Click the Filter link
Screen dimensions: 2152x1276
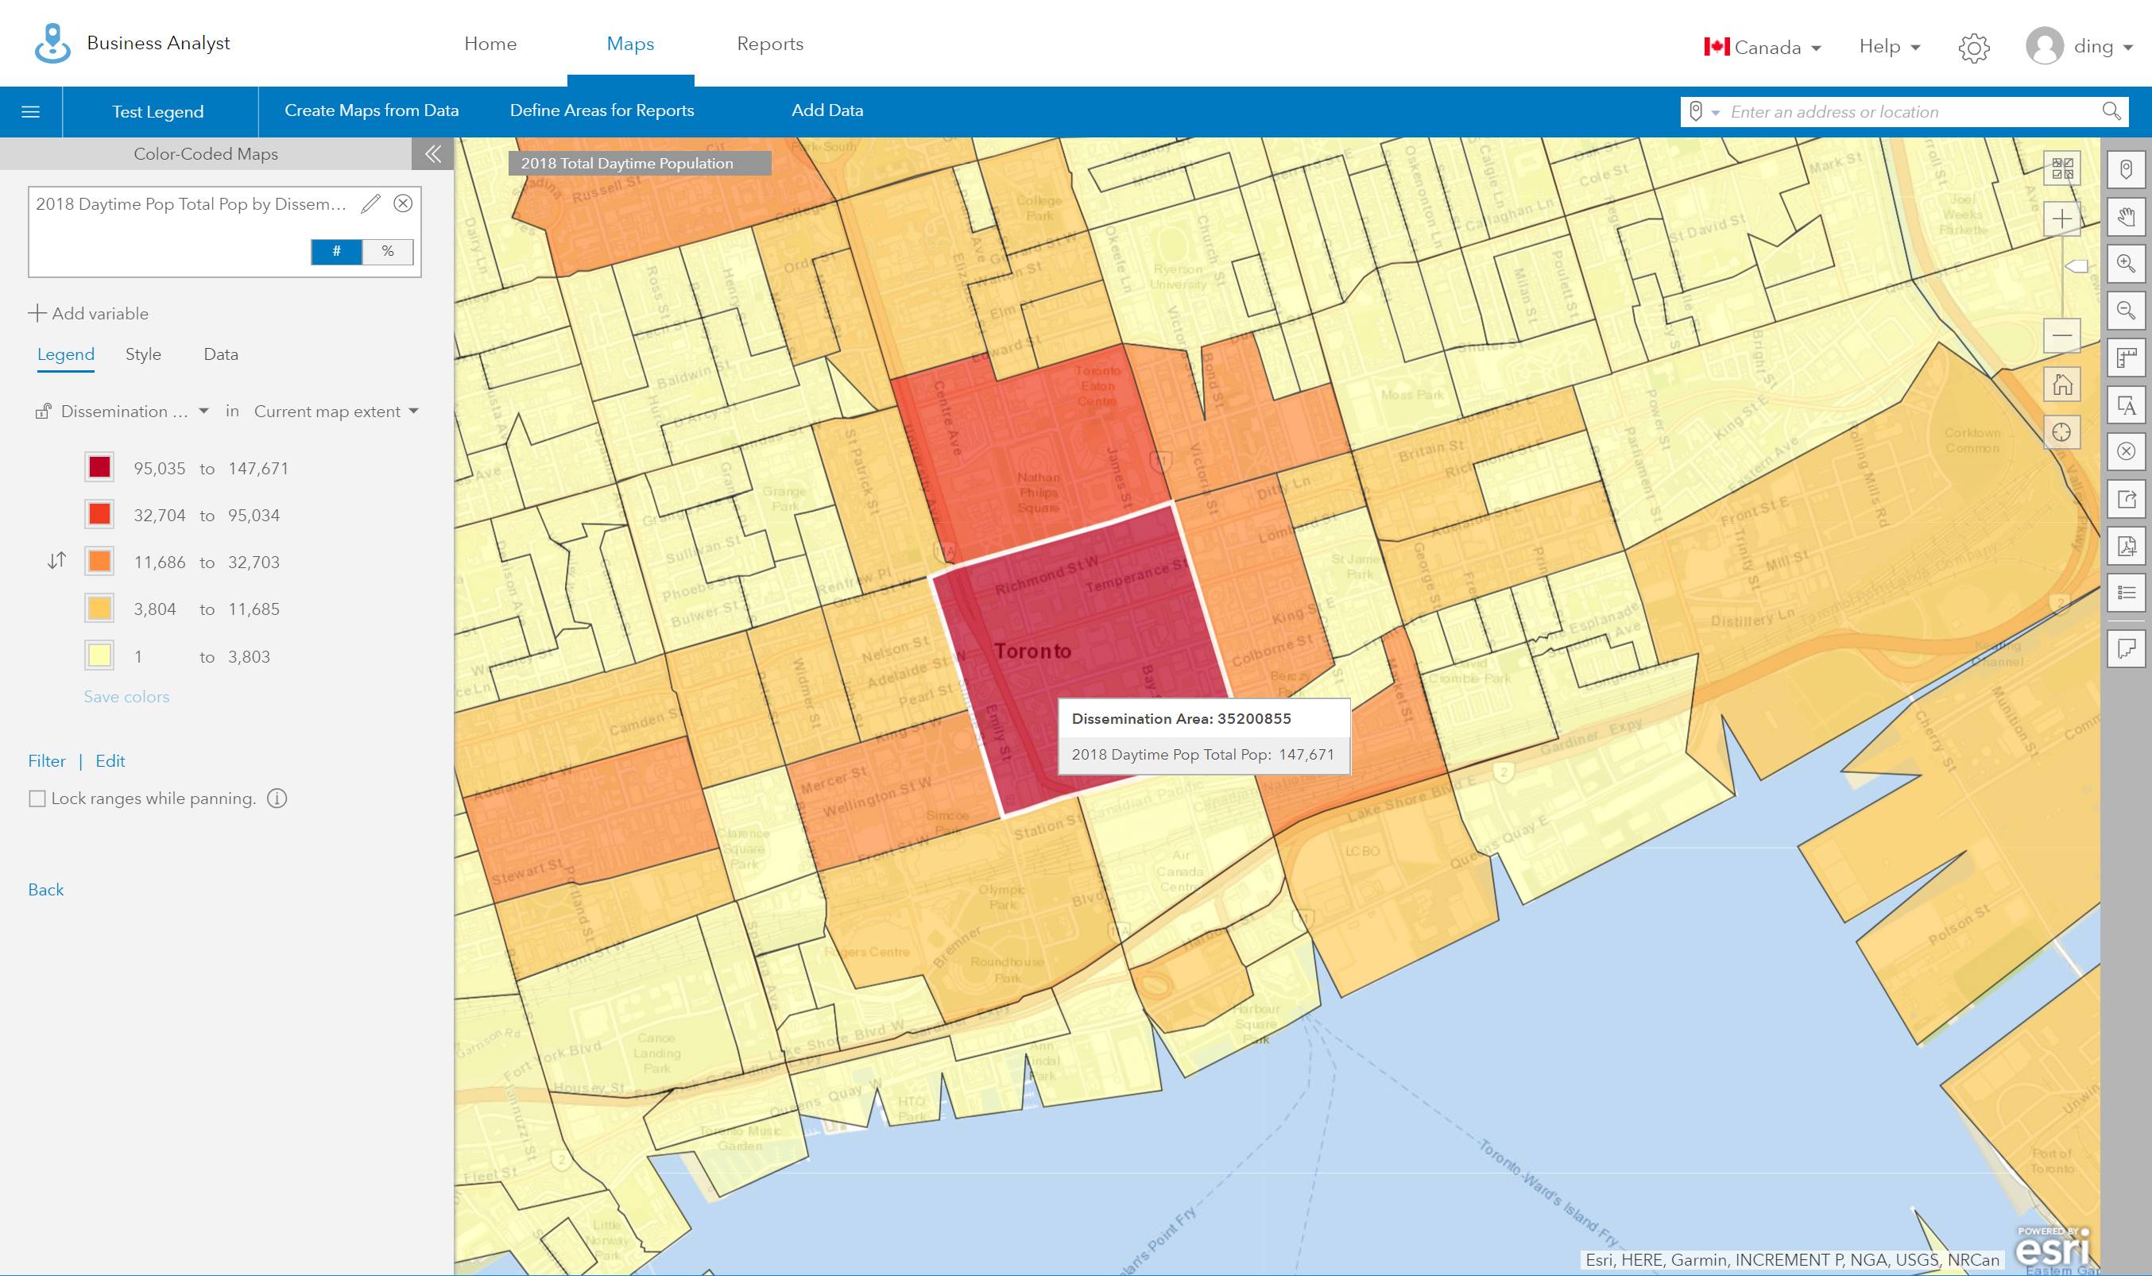pyautogui.click(x=46, y=761)
